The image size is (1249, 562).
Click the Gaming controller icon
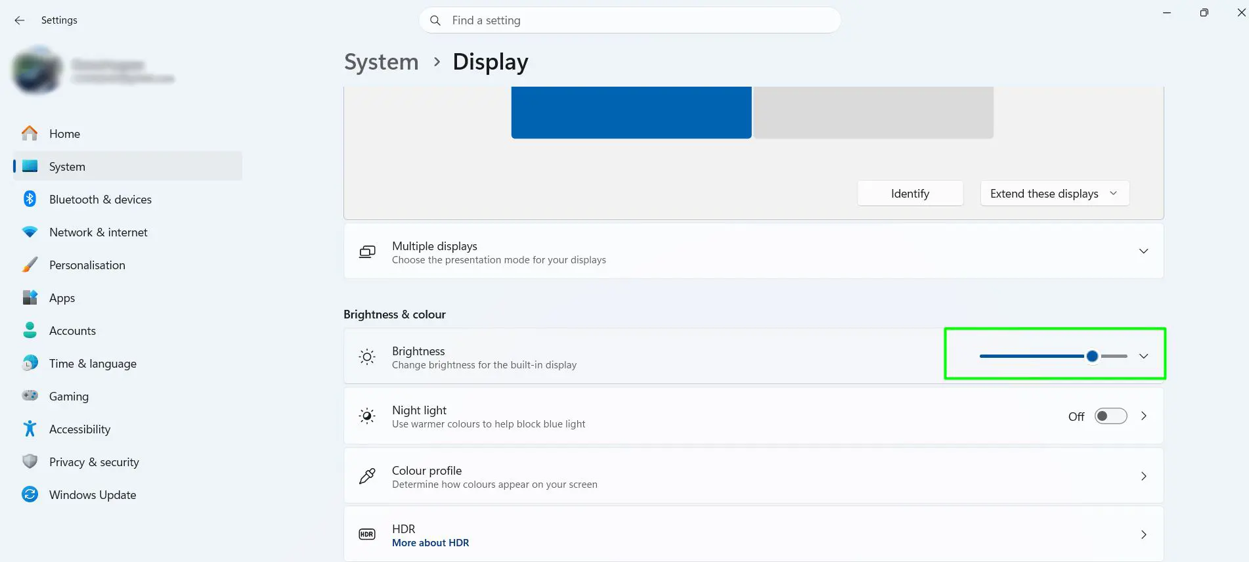[x=30, y=396]
